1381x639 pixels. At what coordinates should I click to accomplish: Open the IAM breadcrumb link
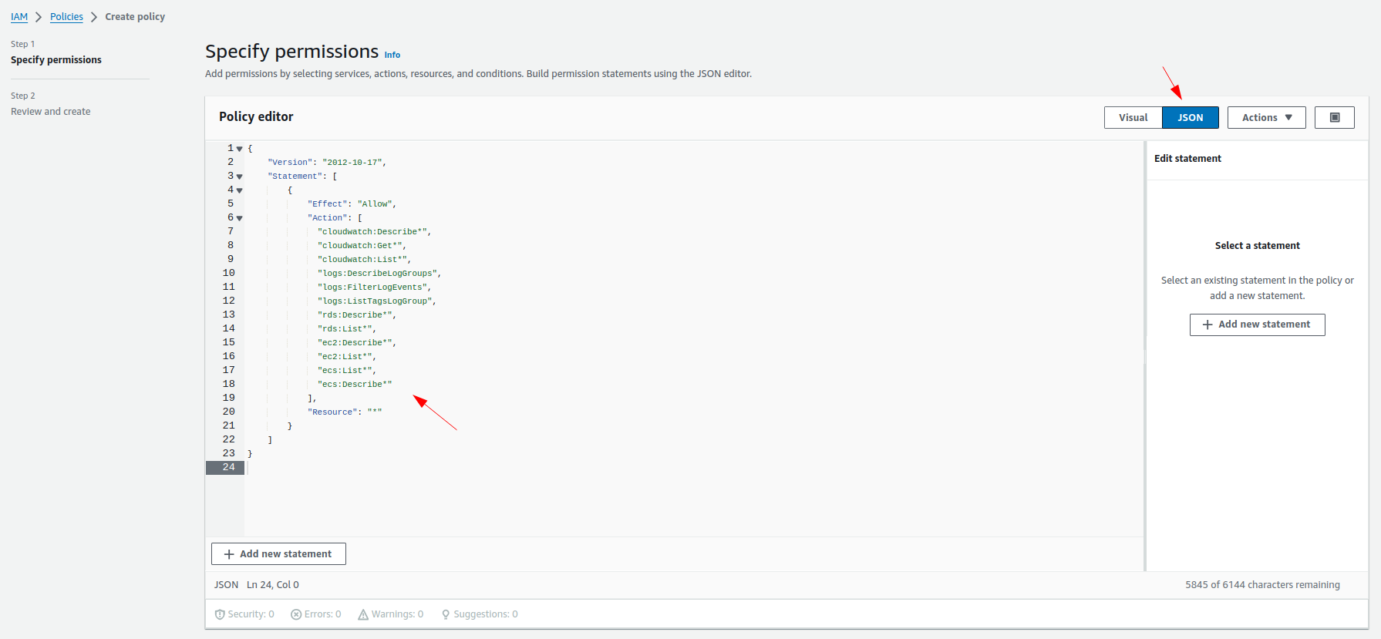(x=19, y=17)
